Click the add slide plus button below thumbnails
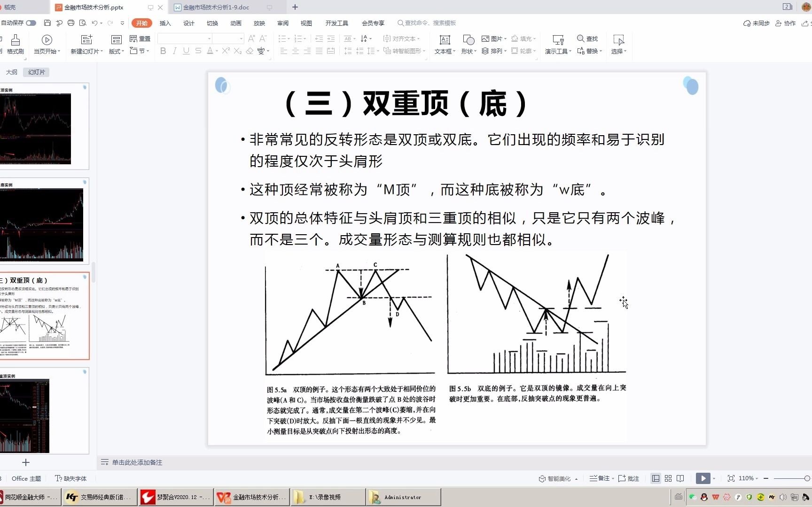This screenshot has width=812, height=507. (x=26, y=462)
